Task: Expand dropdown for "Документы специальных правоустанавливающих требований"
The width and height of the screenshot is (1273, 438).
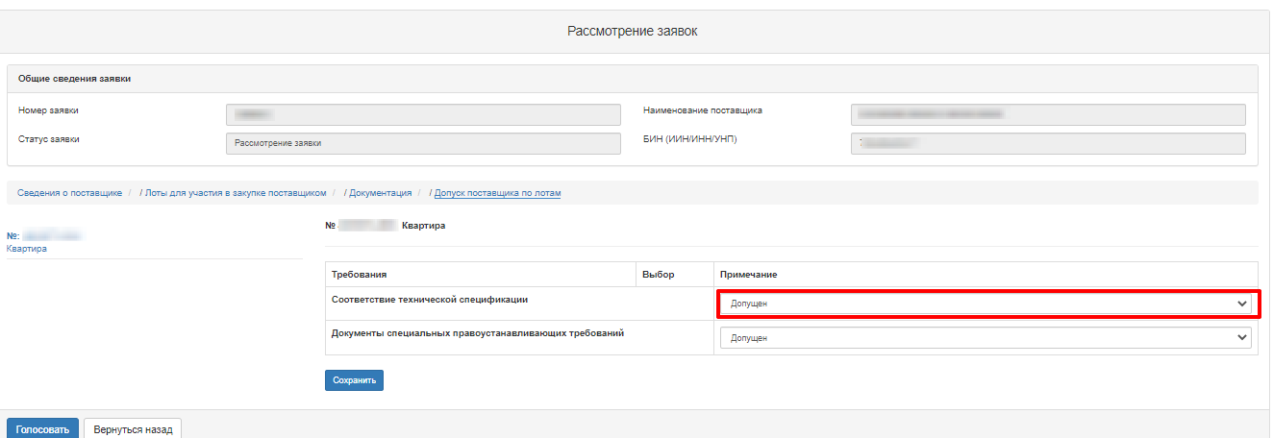Action: 986,338
